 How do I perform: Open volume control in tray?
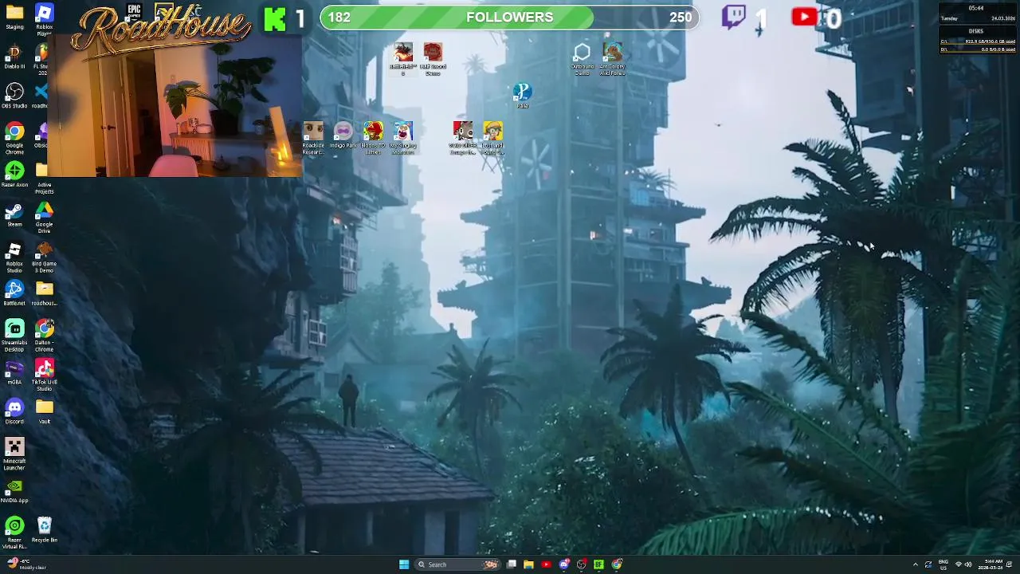(x=968, y=564)
